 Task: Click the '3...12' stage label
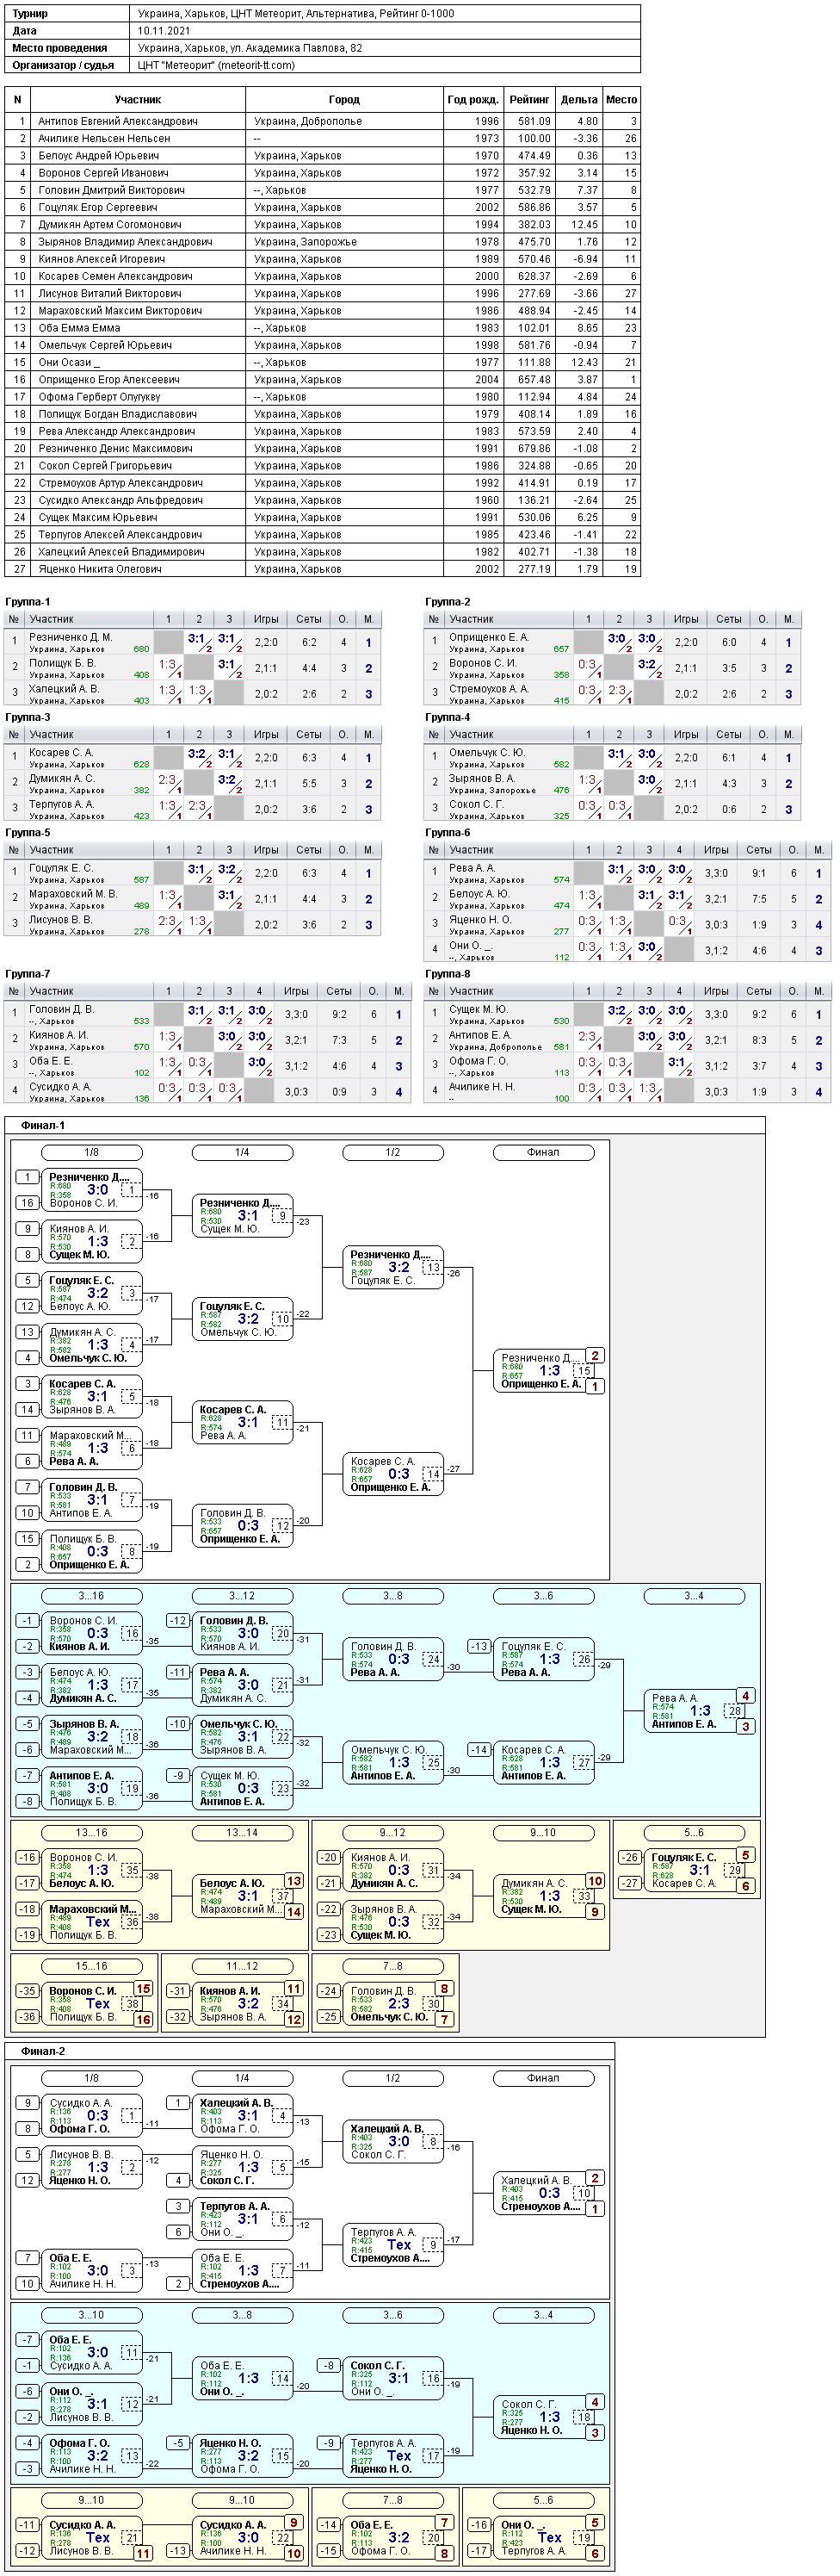242,1596
